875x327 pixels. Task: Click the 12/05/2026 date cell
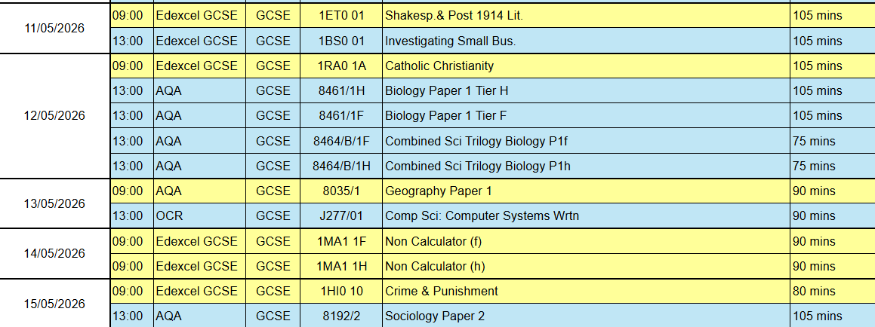click(x=54, y=116)
